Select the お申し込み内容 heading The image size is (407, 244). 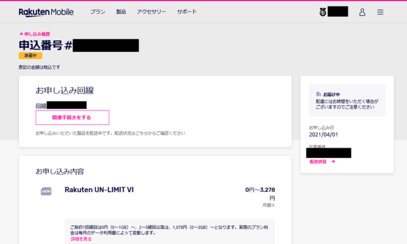[60, 172]
